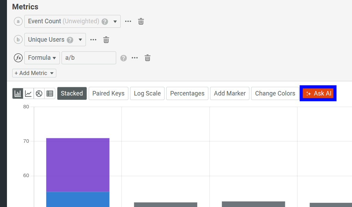The height and width of the screenshot is (207, 352).
Task: Turn on Percentages display
Action: [187, 93]
